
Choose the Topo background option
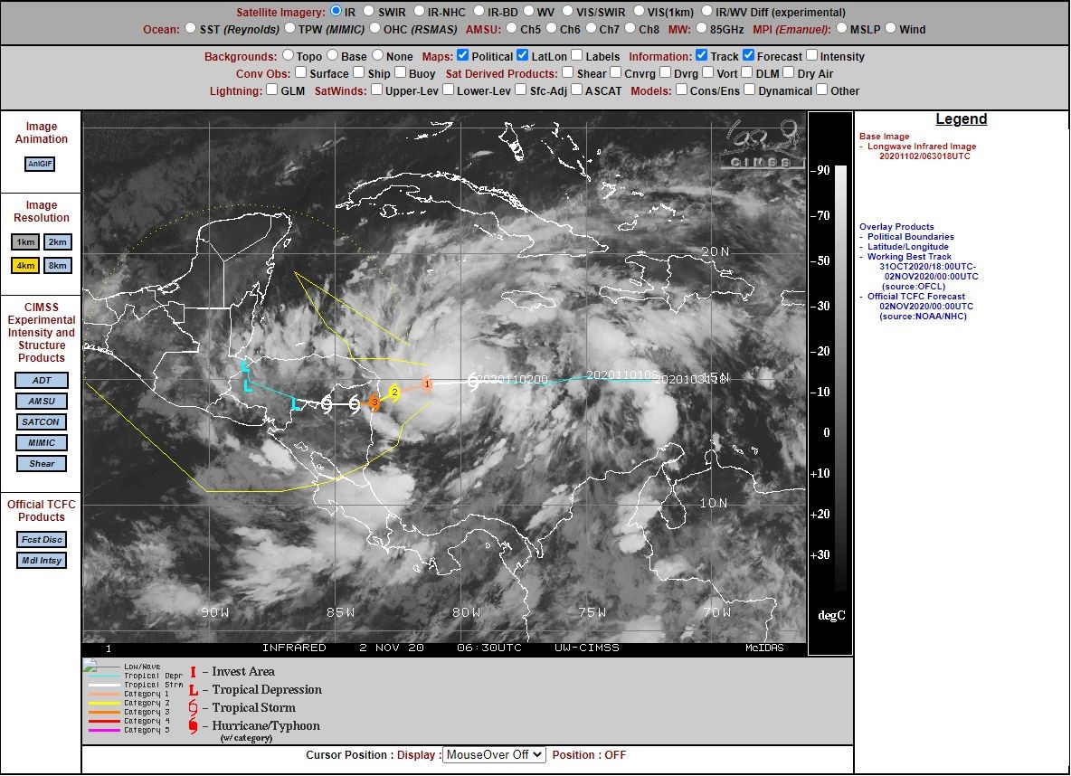pyautogui.click(x=289, y=55)
